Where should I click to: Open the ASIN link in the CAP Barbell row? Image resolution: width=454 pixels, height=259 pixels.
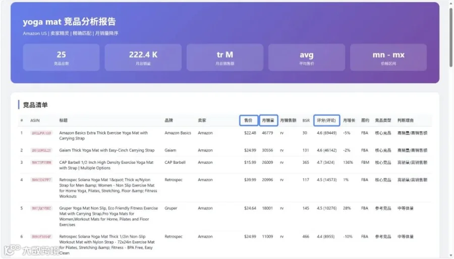pyautogui.click(x=41, y=162)
